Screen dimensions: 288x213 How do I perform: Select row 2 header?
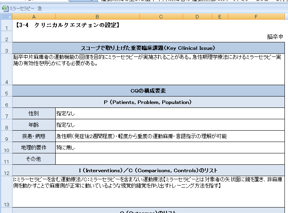tap(7, 36)
